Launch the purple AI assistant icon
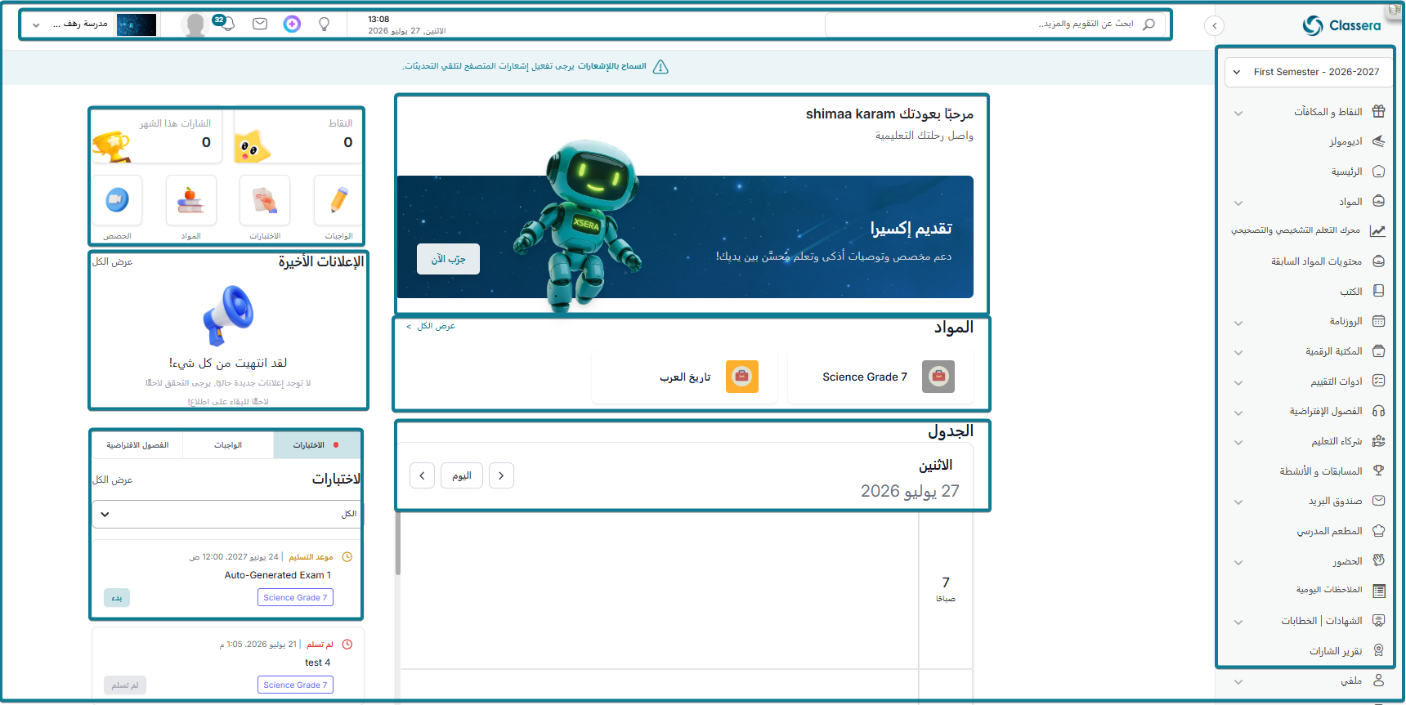This screenshot has width=1406, height=705. 292,25
